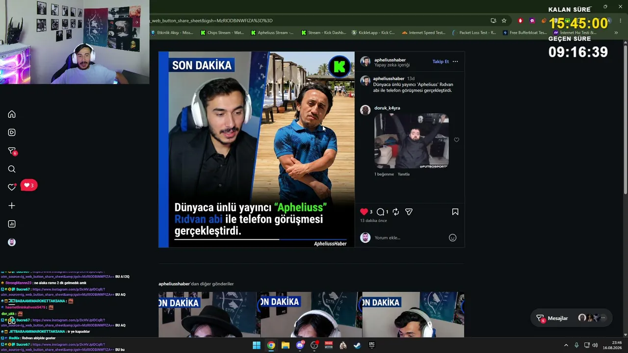Open Reels from the Instagram sidebar

pyautogui.click(x=12, y=132)
